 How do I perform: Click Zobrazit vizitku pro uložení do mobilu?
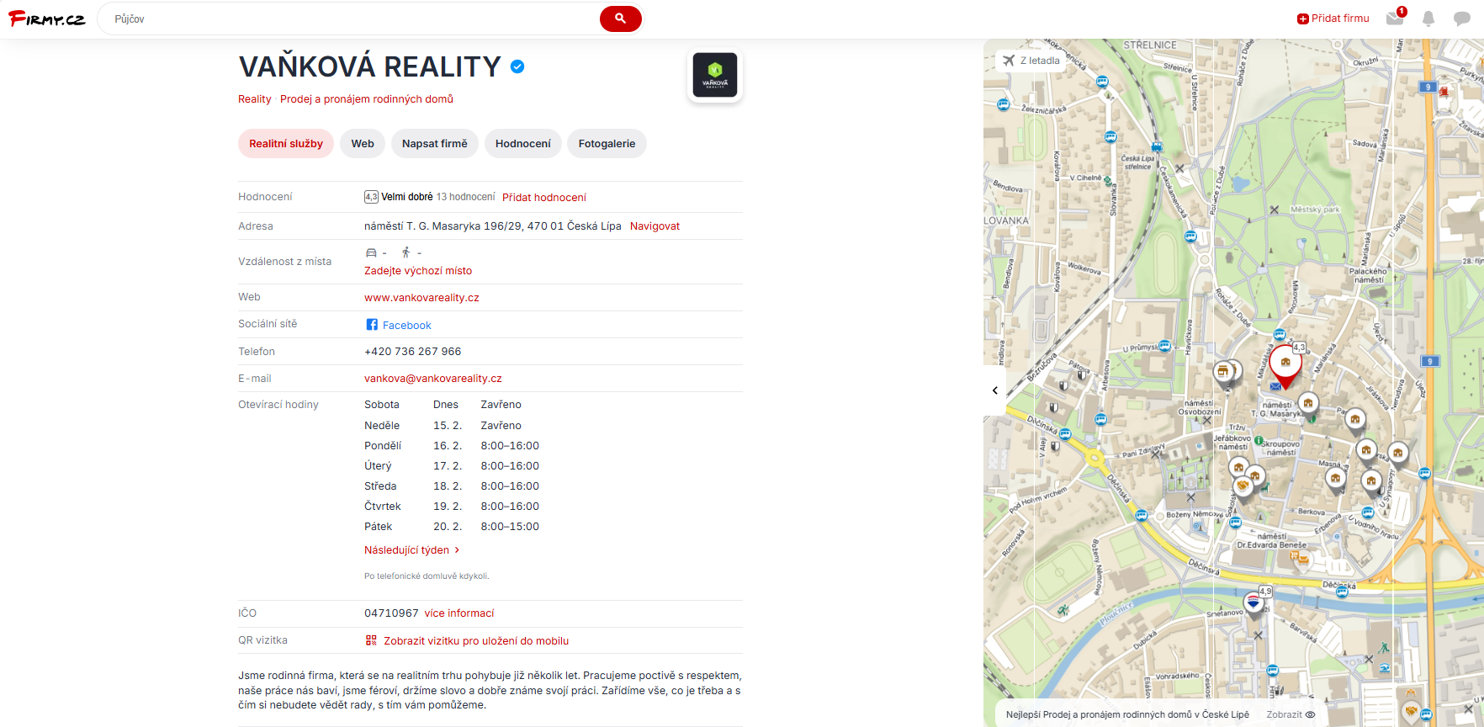point(476,641)
